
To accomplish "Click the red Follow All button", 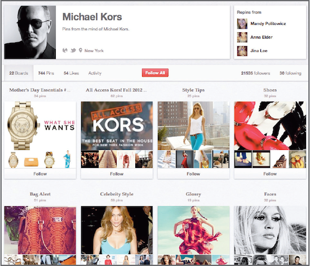I will click(x=155, y=73).
